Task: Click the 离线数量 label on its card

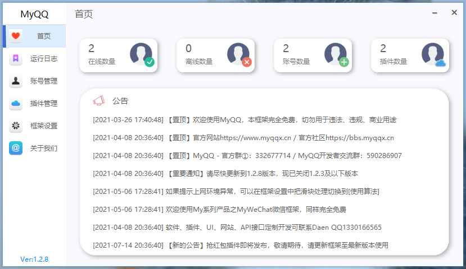Action: [199, 61]
